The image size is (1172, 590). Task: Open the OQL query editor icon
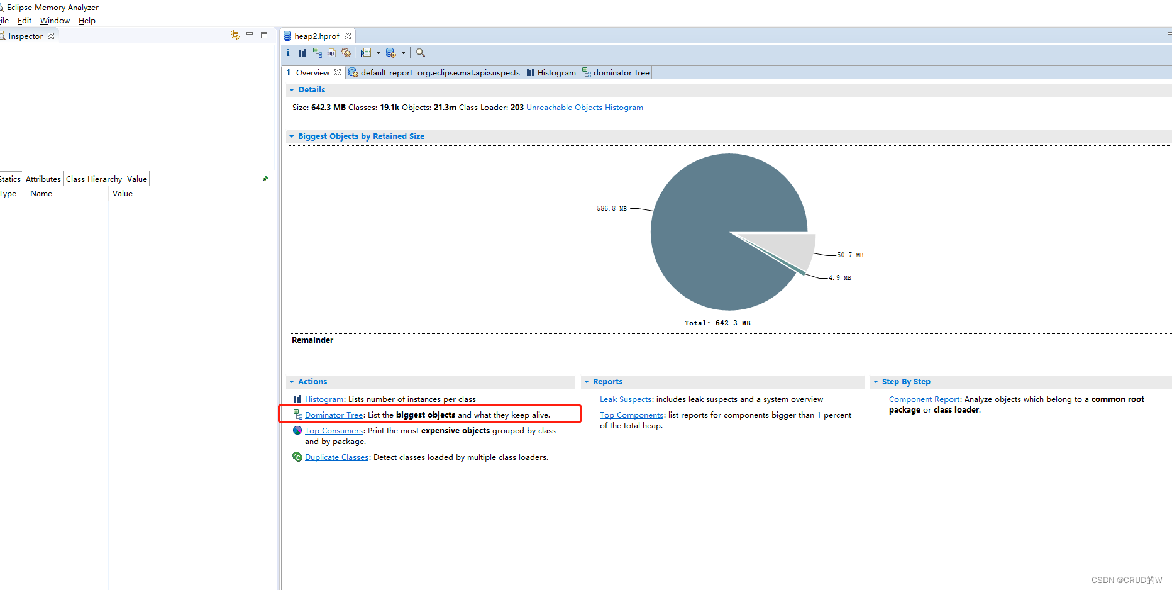coord(331,53)
